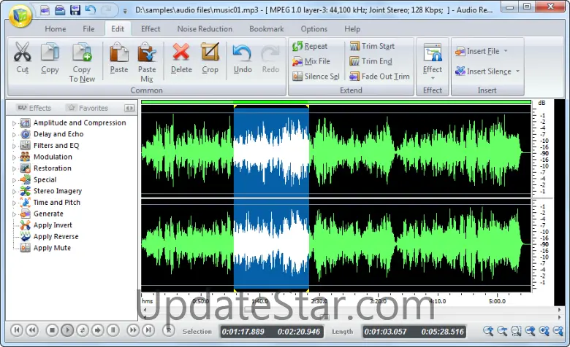Click the Repeat command

(310, 46)
